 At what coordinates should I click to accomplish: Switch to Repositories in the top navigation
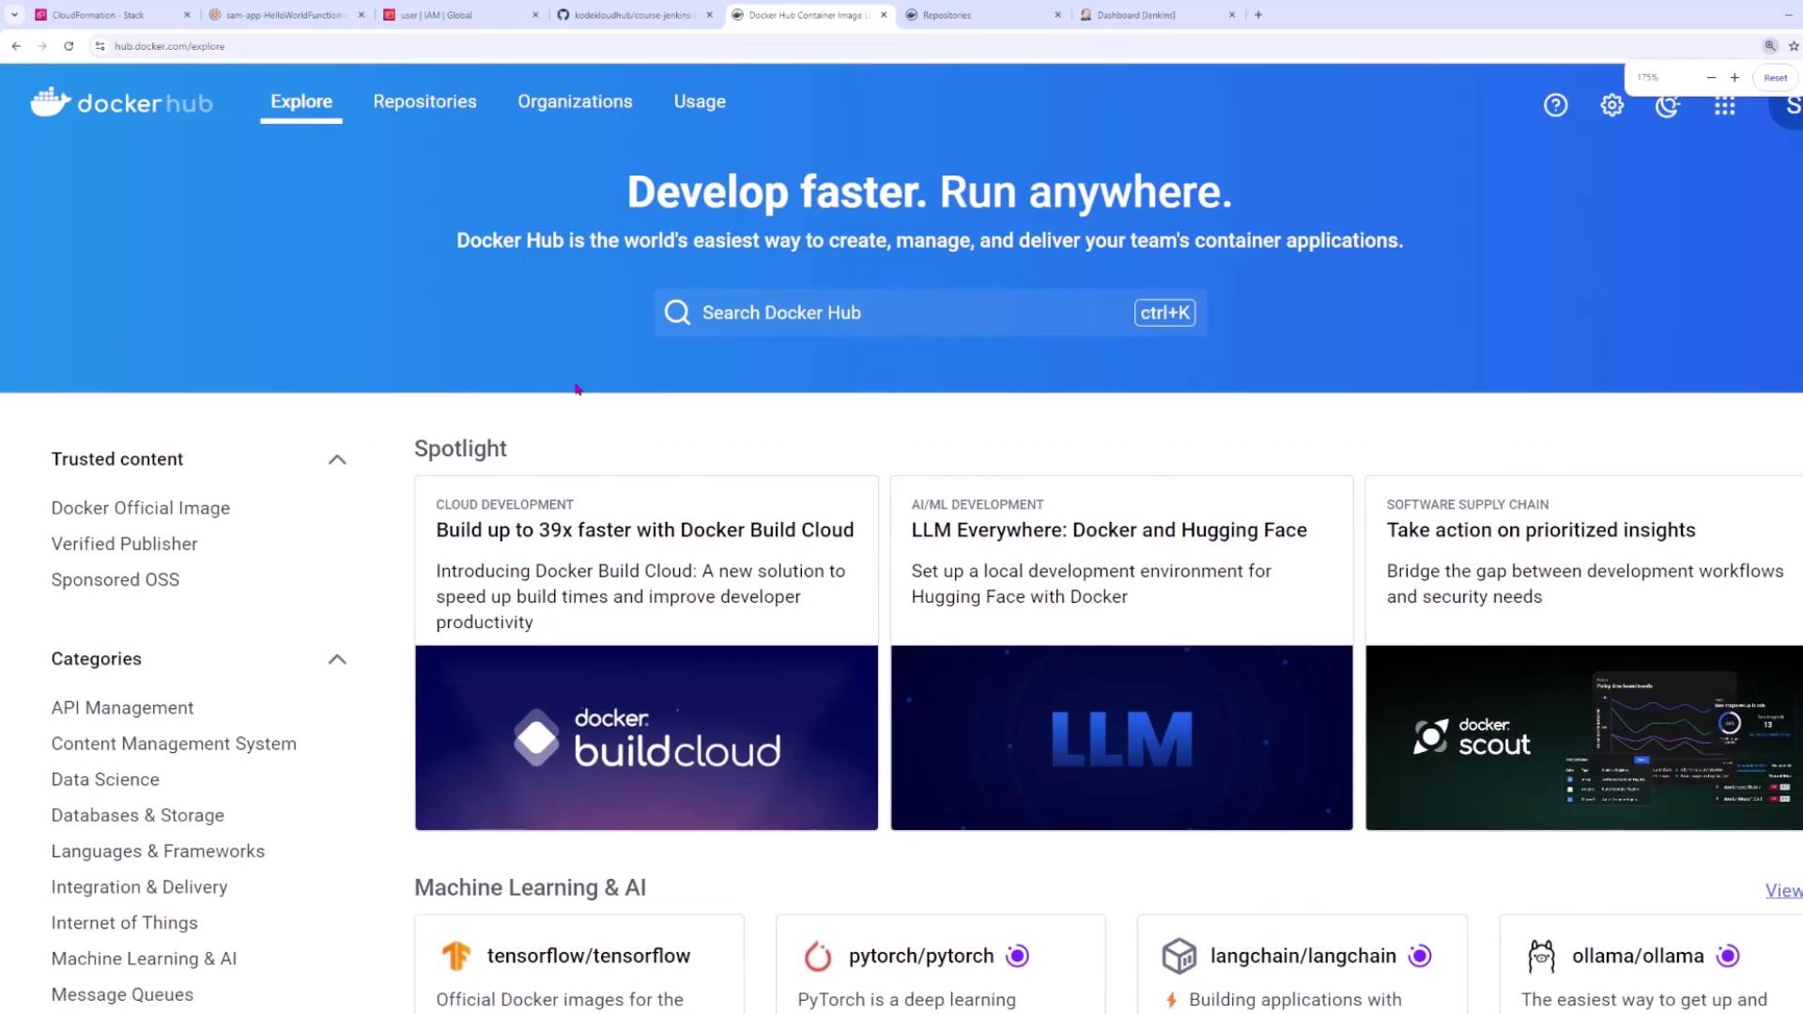424,101
